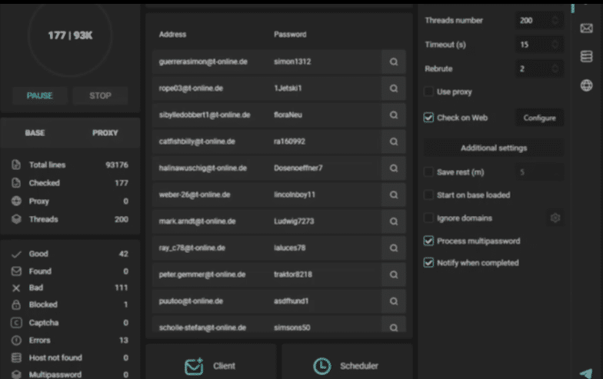
Task: Click the Timeout (s) stepper arrows
Action: [555, 45]
